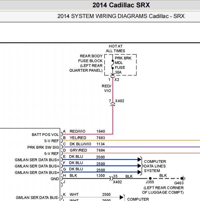Click the ground symbol next to G403
Viewport: 200px width, 201px height.
coord(183,178)
